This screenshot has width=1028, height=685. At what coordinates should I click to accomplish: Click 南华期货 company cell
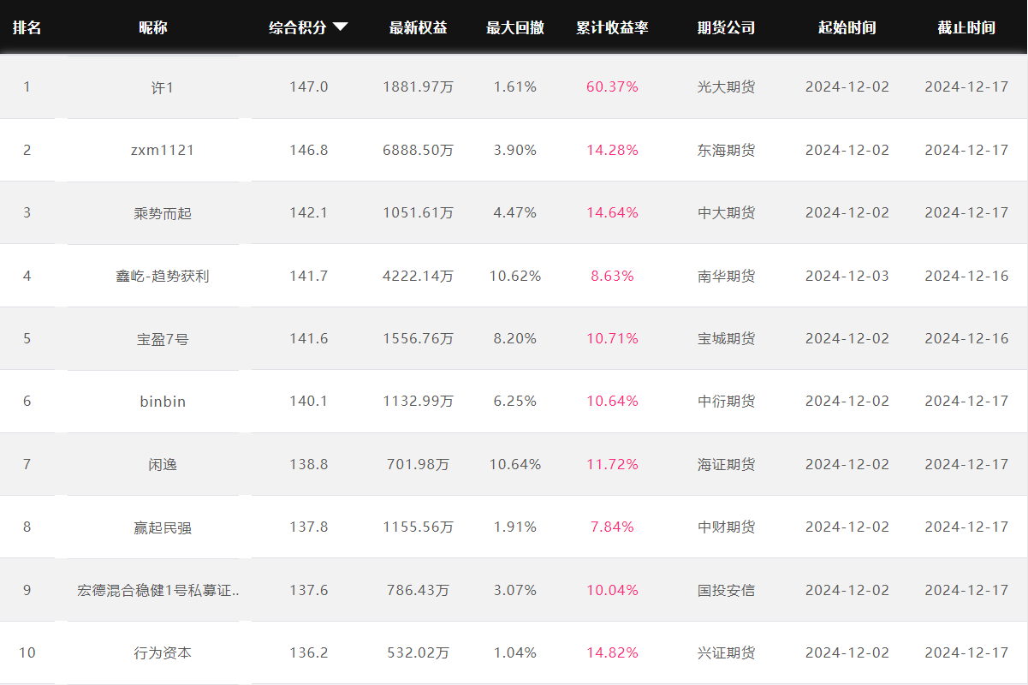tap(726, 276)
